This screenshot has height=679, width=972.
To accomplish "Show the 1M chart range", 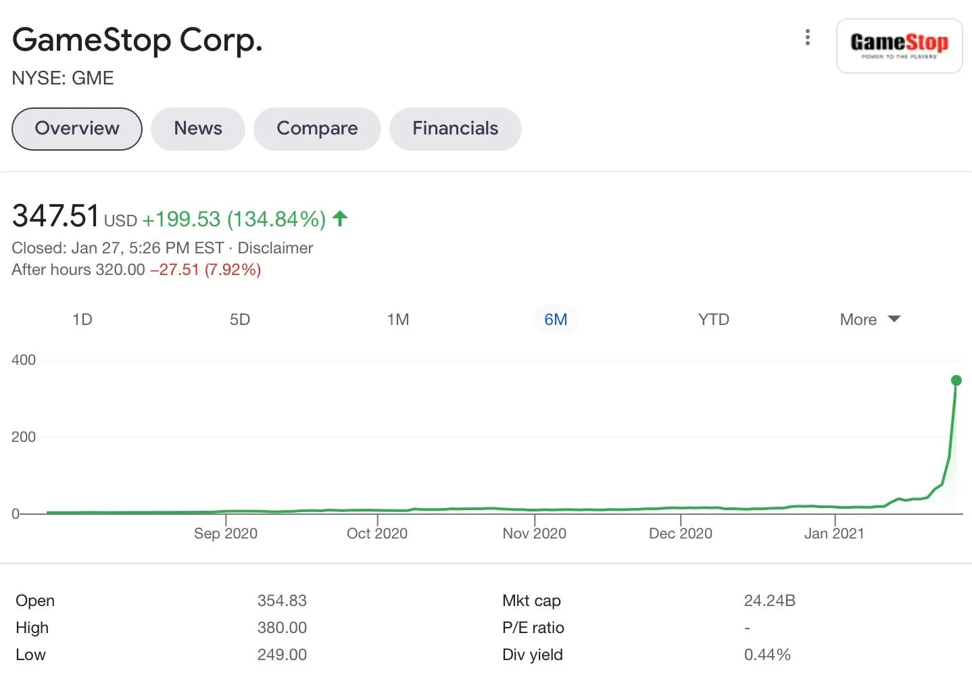I will pyautogui.click(x=398, y=320).
